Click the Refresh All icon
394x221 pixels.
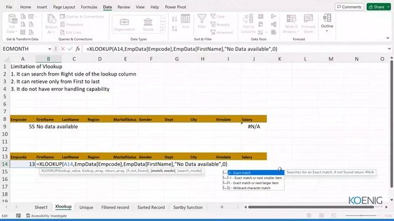click(51, 24)
